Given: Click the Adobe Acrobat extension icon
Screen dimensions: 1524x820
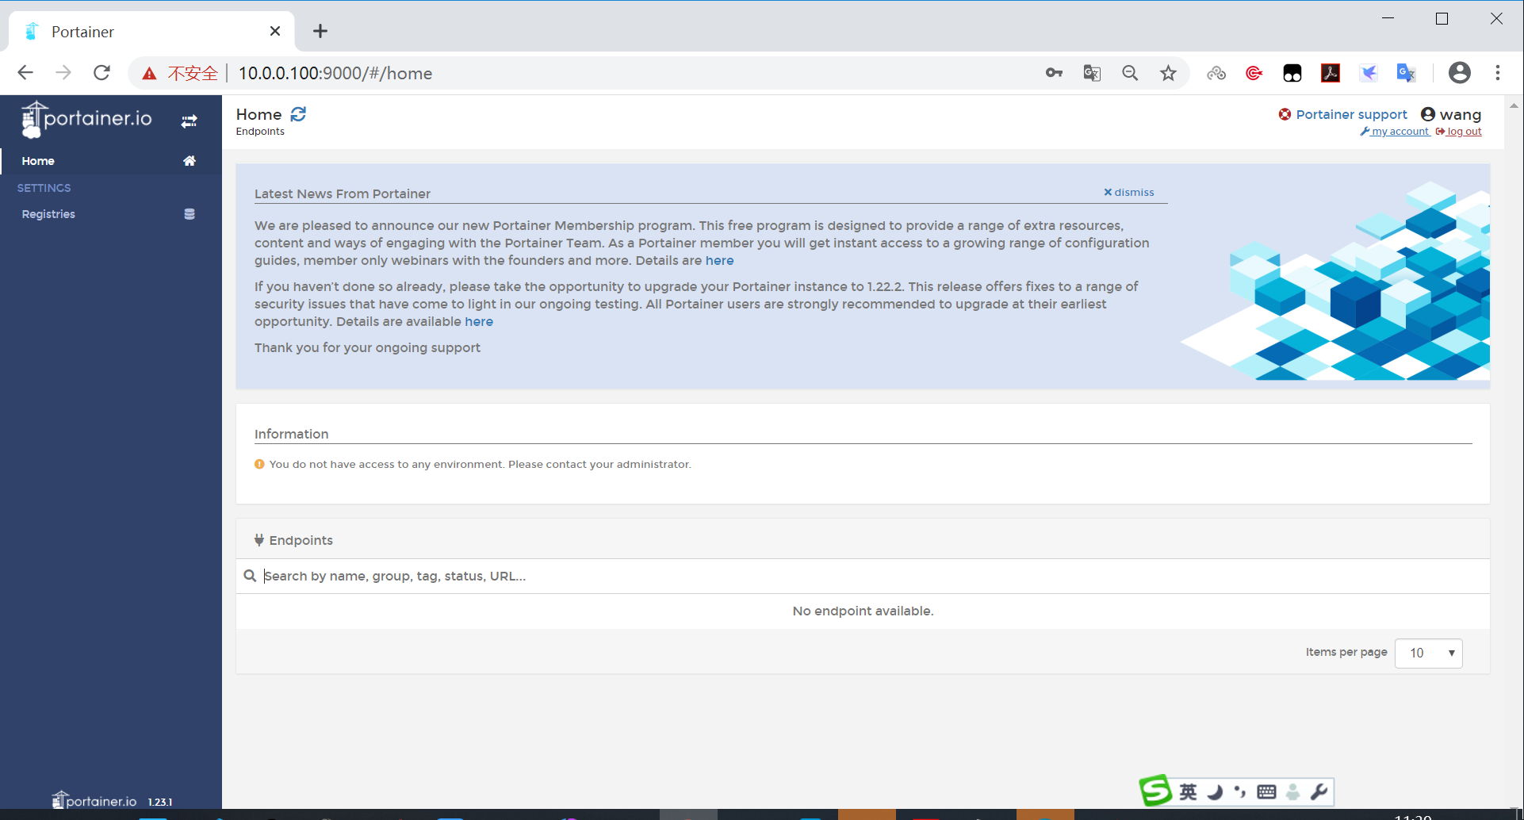Looking at the screenshot, I should (1331, 73).
